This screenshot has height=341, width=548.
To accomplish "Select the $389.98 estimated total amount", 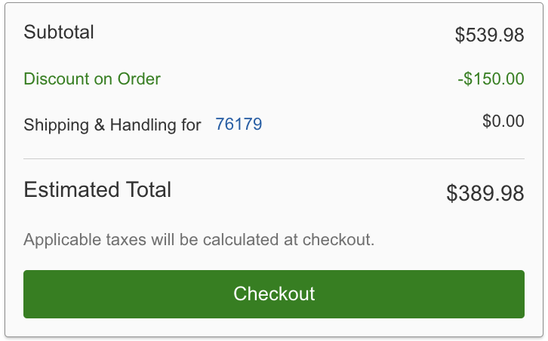I will [x=485, y=193].
